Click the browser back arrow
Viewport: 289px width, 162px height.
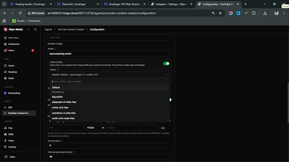point(5,13)
